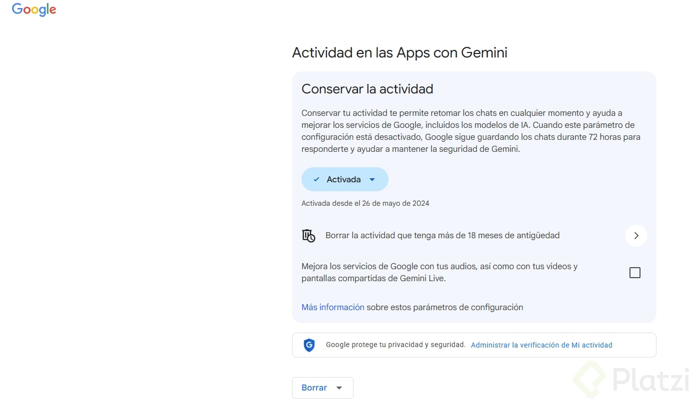
Task: Open the Más información link
Action: coord(333,307)
